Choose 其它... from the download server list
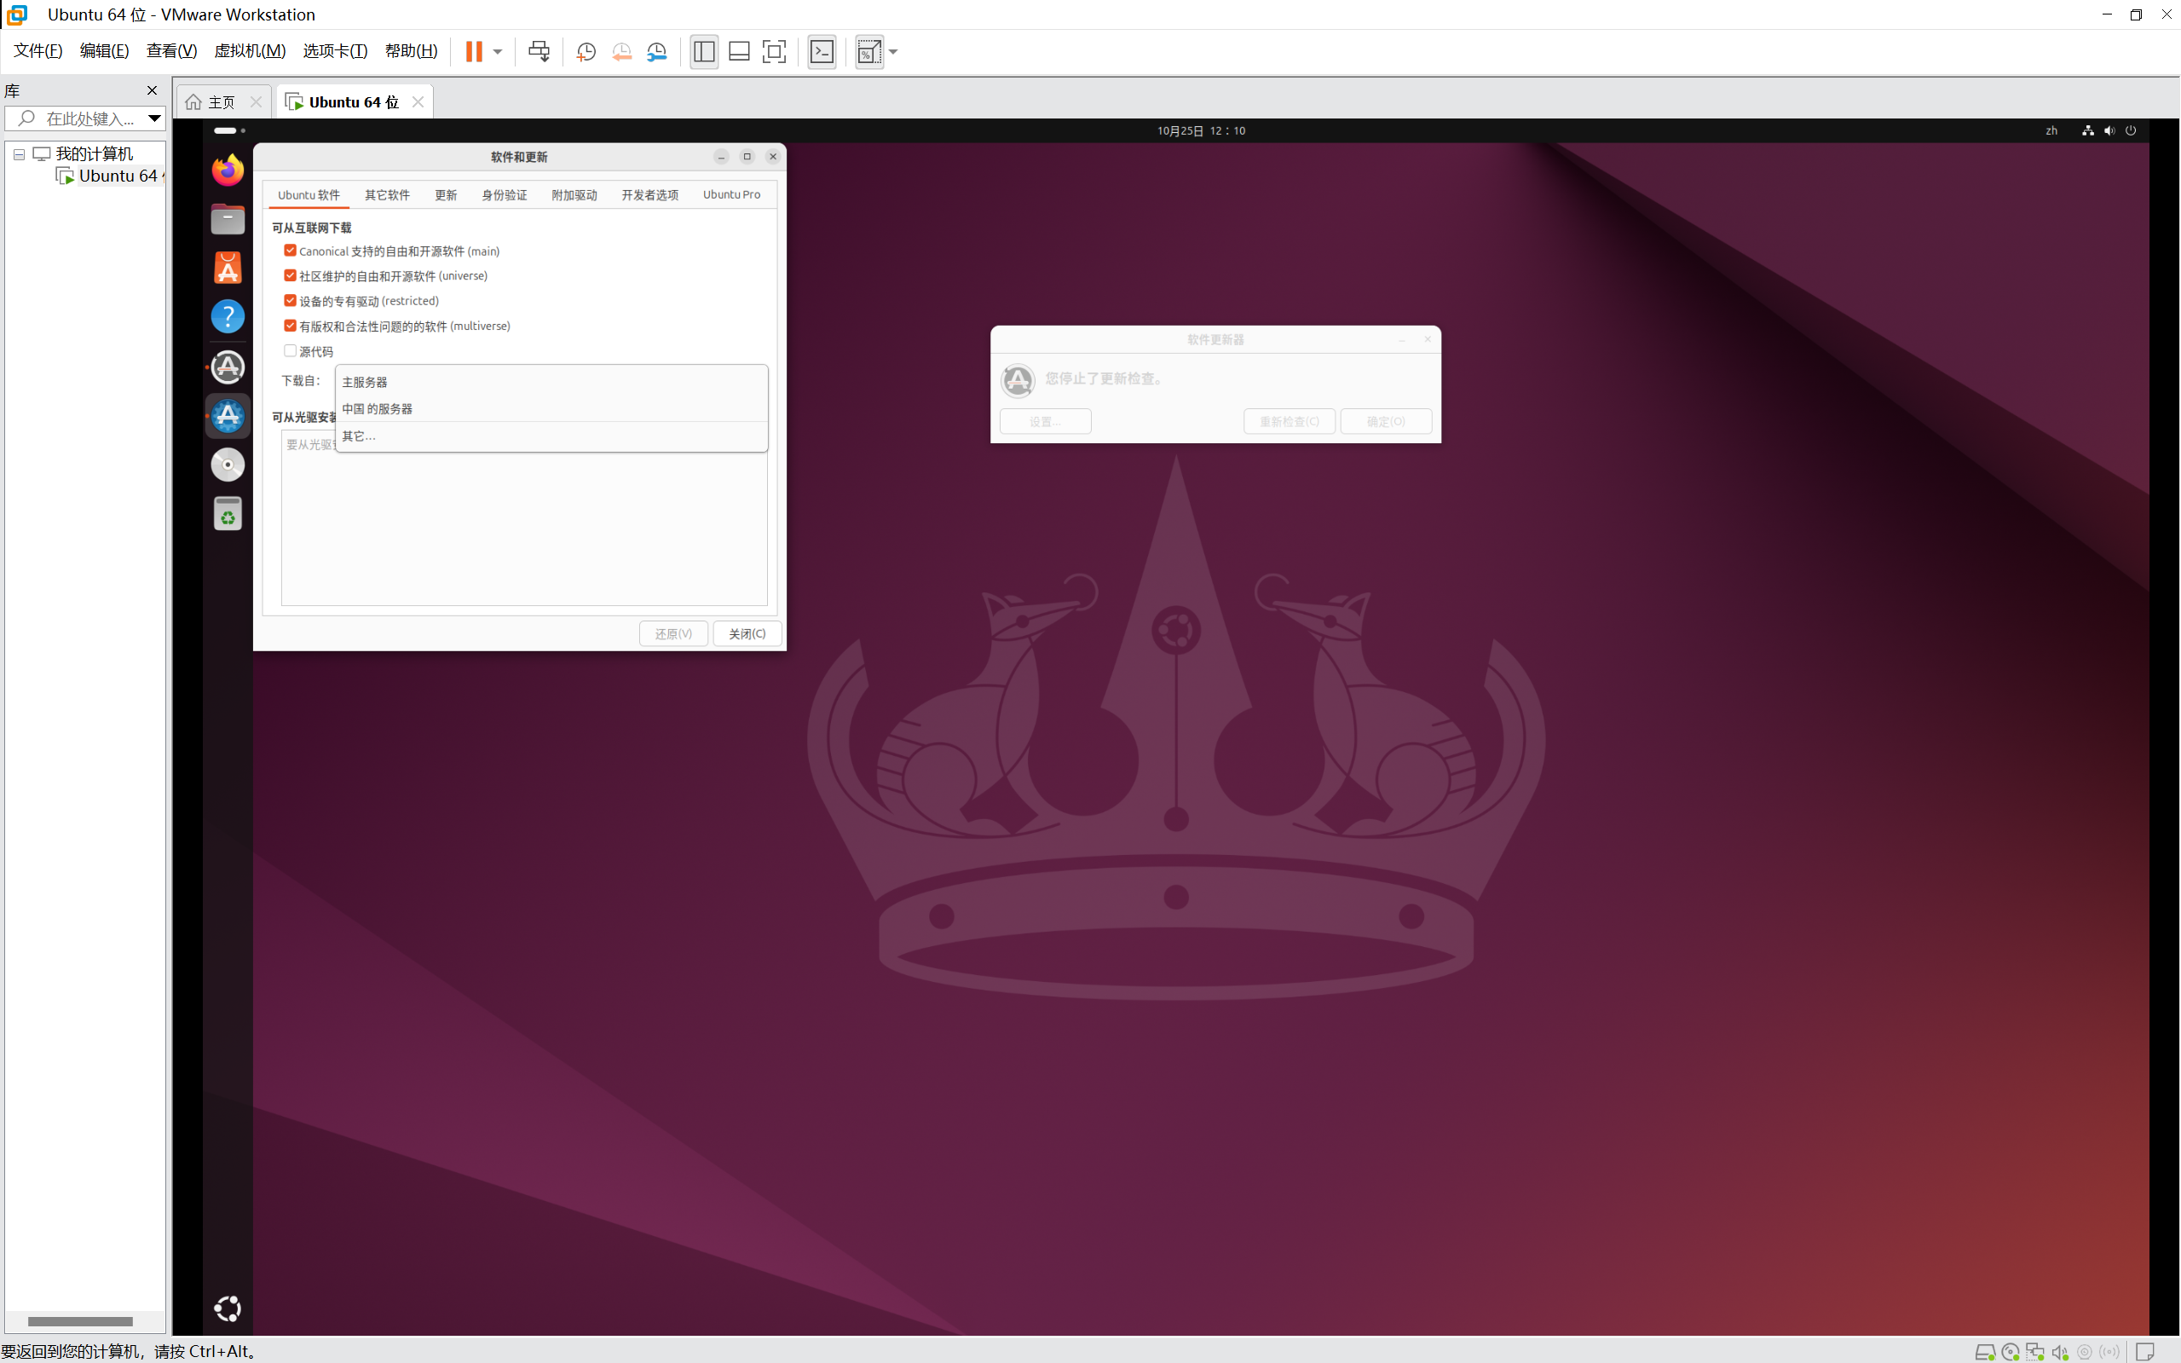 click(551, 436)
